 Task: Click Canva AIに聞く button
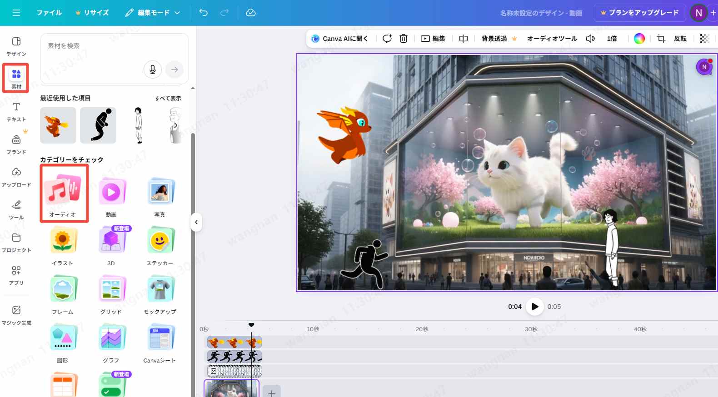[x=339, y=39]
